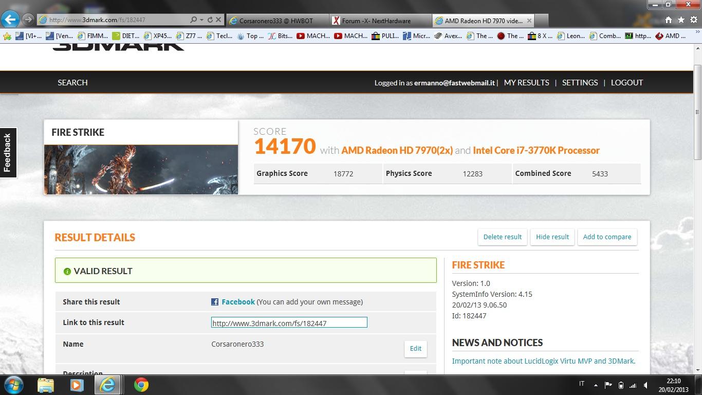Open the Windows Start menu
The image size is (702, 395).
point(14,385)
